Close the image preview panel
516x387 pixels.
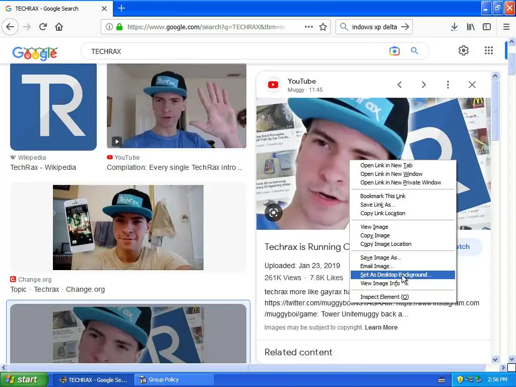(472, 85)
